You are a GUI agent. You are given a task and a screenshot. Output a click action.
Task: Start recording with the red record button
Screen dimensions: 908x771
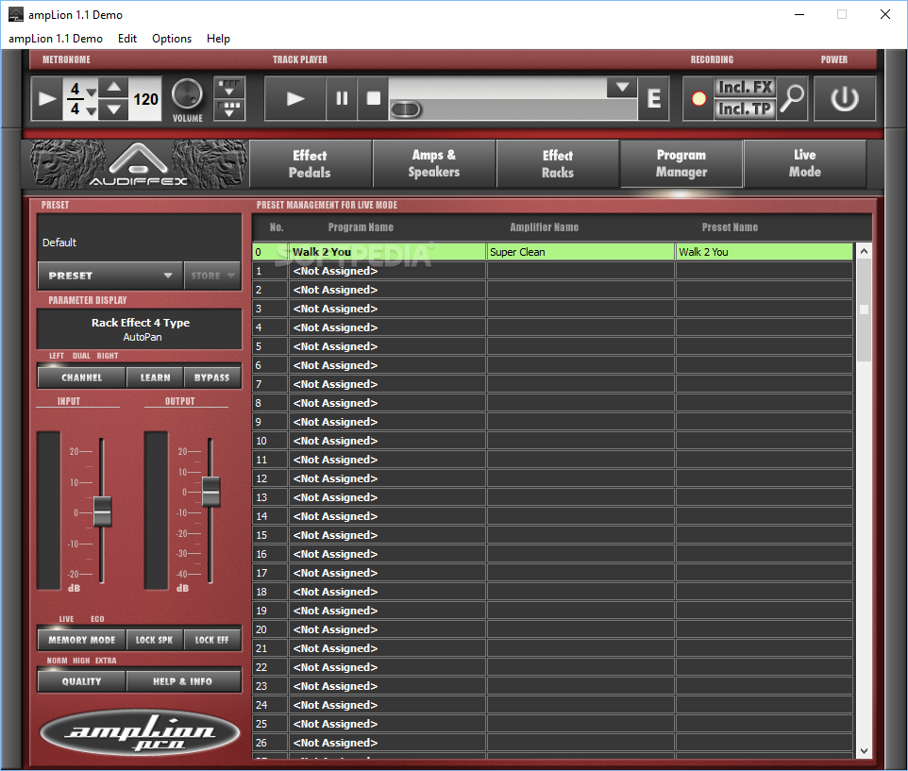coord(699,99)
